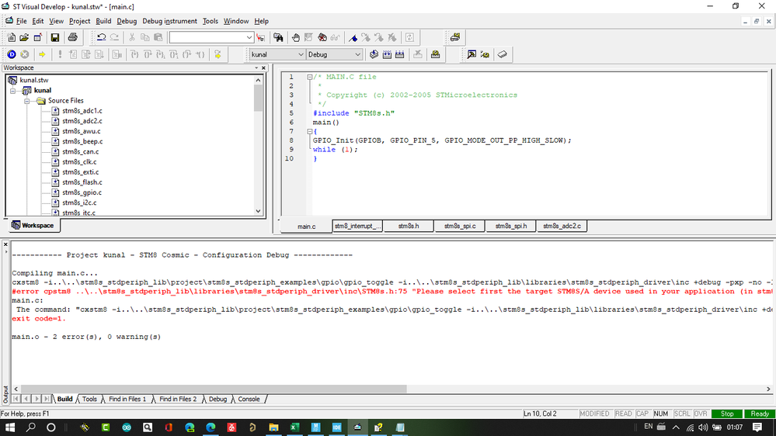
Task: Click the output panel horizontal scrollbar
Action: (x=214, y=389)
